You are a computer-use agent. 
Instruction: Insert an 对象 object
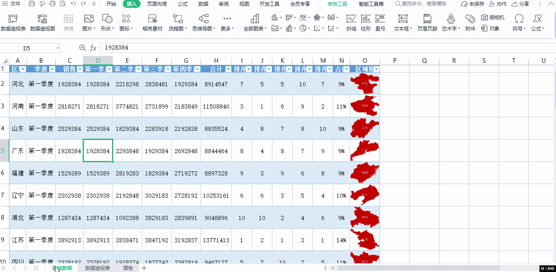(491, 28)
